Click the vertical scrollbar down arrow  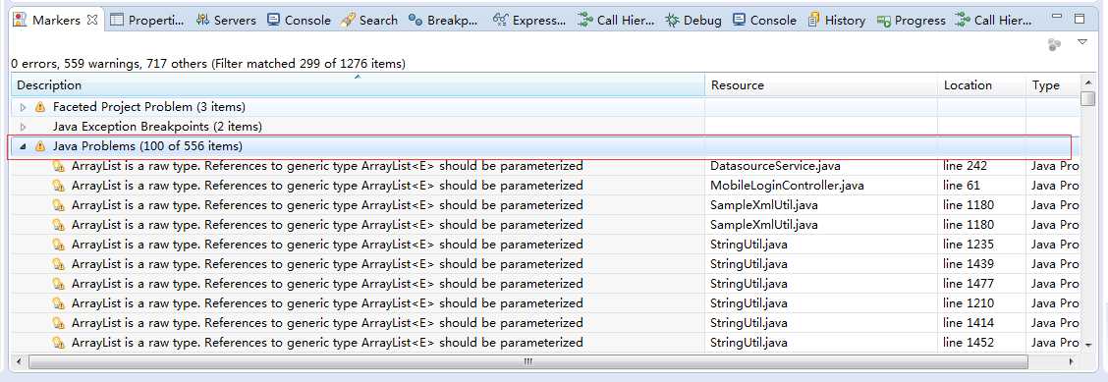pos(1088,344)
